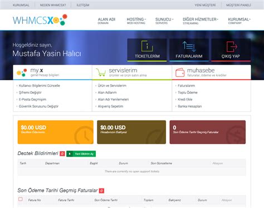Viewport: 264px width, 208px height.
Task: Click the shopping cart icon beside servislerim
Action: click(x=101, y=72)
